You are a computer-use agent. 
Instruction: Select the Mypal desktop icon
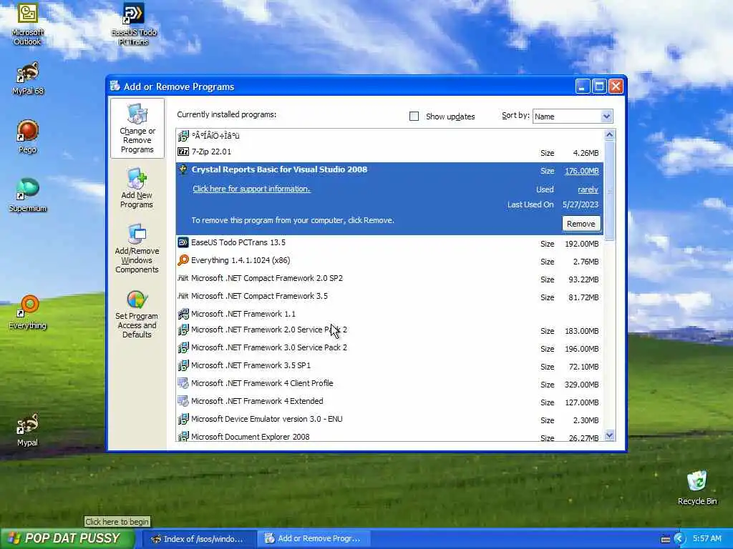click(x=28, y=430)
